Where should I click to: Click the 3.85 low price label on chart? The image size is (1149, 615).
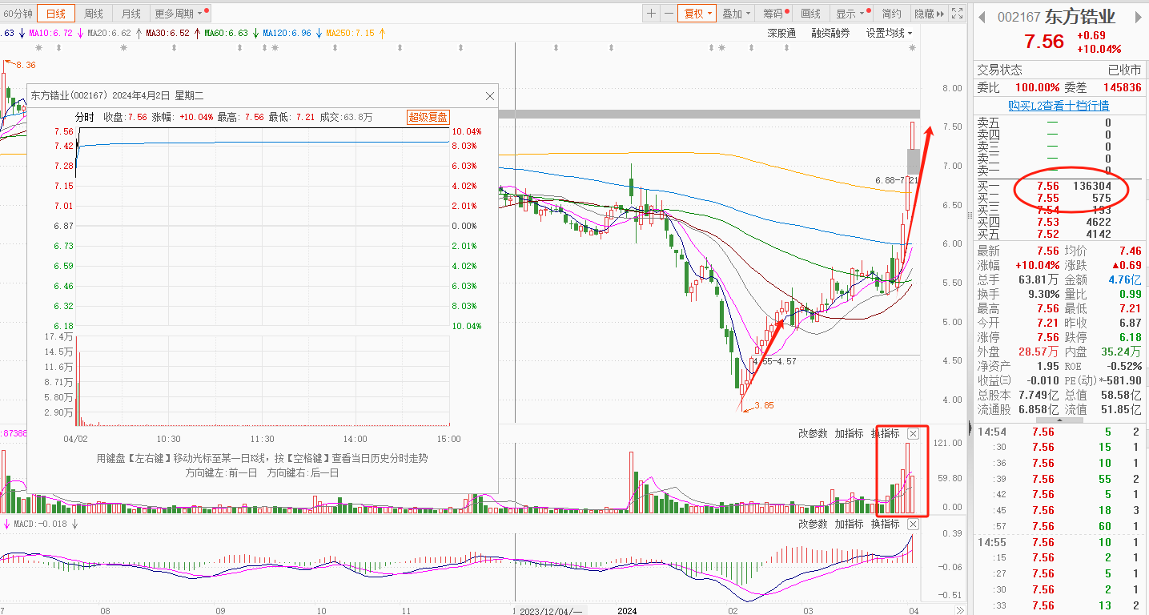pos(764,406)
